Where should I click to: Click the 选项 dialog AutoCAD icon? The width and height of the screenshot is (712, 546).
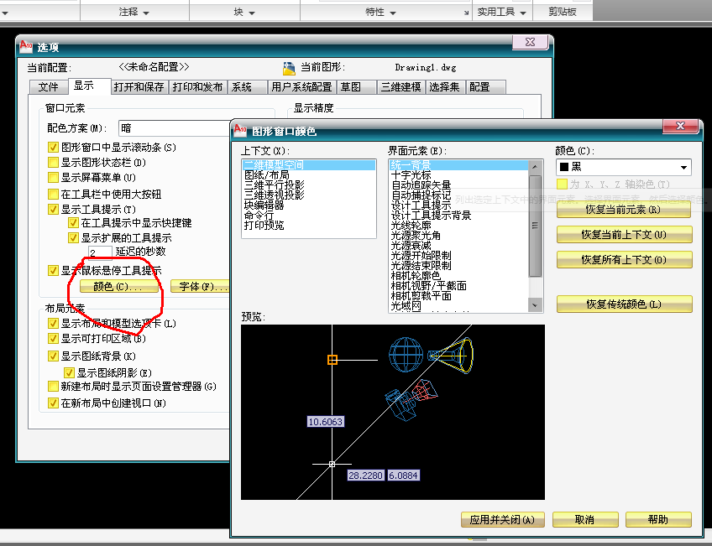pos(26,46)
